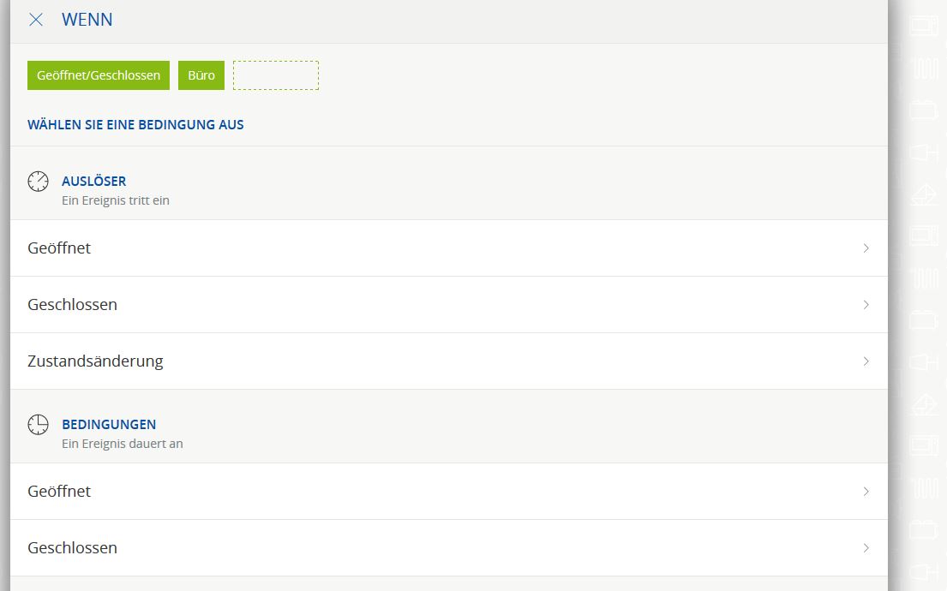Open chevron of Bedingungen Geschlossen row
This screenshot has height=591, width=947.
coord(866,548)
